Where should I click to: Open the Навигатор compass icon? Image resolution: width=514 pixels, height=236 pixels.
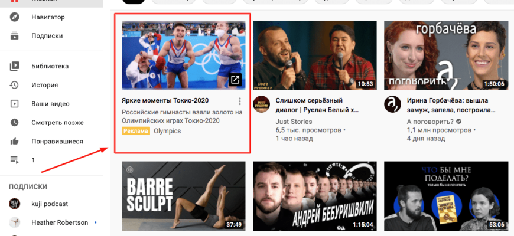coord(15,17)
